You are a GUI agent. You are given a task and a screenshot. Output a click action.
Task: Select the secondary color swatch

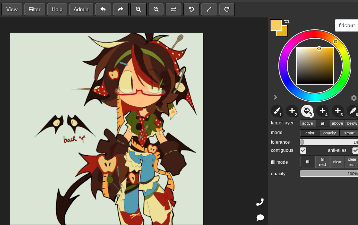tap(284, 33)
